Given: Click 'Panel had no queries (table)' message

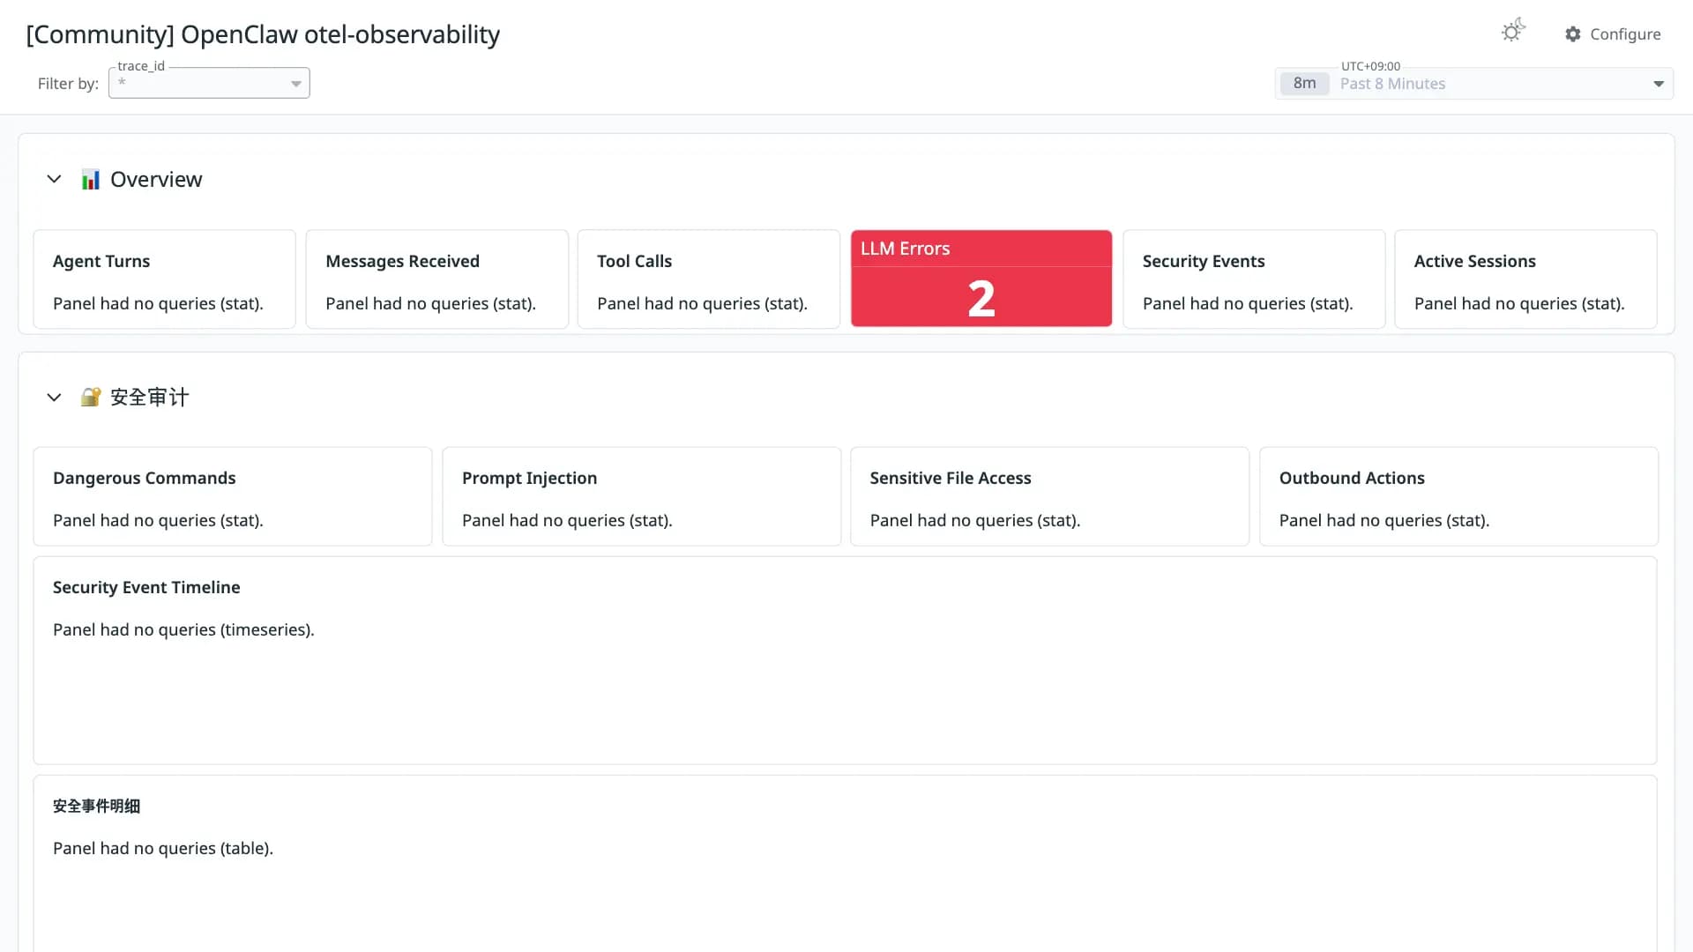Looking at the screenshot, I should pos(163,848).
